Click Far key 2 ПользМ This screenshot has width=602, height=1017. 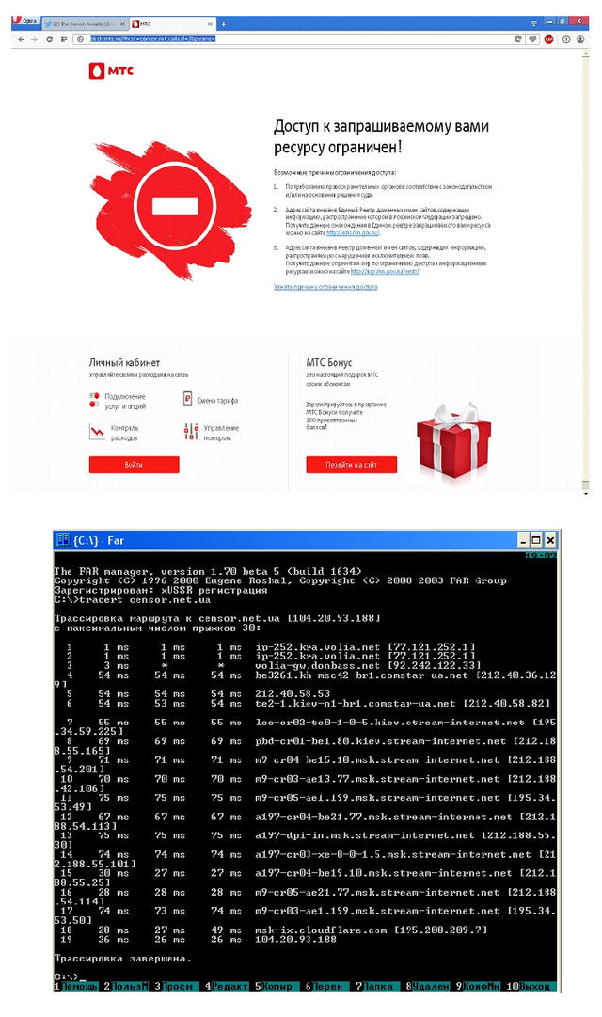click(x=126, y=986)
